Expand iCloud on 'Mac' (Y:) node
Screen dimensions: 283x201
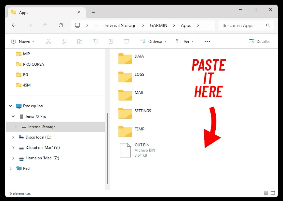click(x=13, y=148)
